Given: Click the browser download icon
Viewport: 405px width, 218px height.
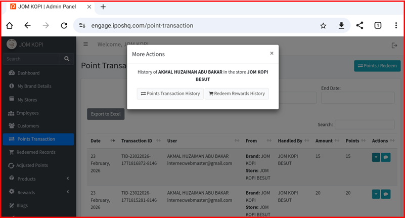Looking at the screenshot, I should (x=341, y=26).
